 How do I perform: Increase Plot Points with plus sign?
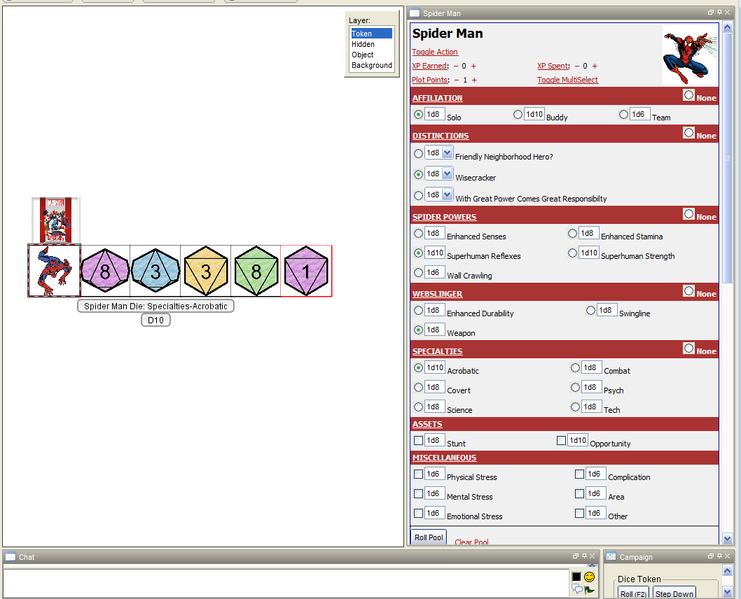[474, 80]
